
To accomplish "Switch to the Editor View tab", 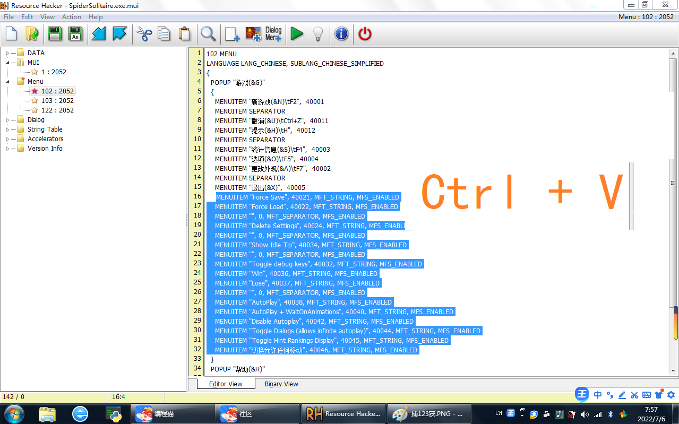I will (226, 384).
